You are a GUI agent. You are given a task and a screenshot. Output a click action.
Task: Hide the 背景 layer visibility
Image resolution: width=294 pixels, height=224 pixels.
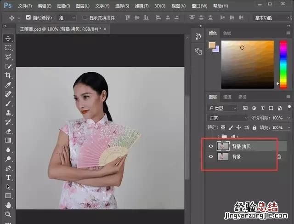[211, 157]
